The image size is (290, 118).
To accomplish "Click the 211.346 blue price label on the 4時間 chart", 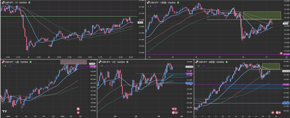I will tap(285, 103).
